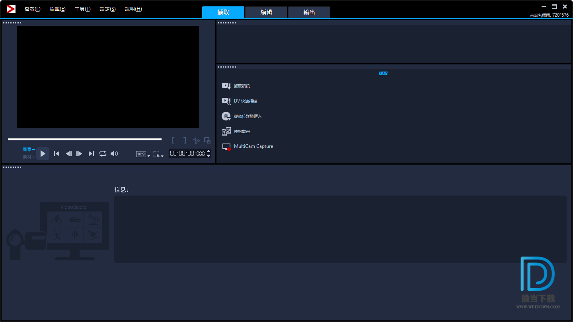Click the preview scrubber bar
The image size is (573, 322).
pos(85,140)
